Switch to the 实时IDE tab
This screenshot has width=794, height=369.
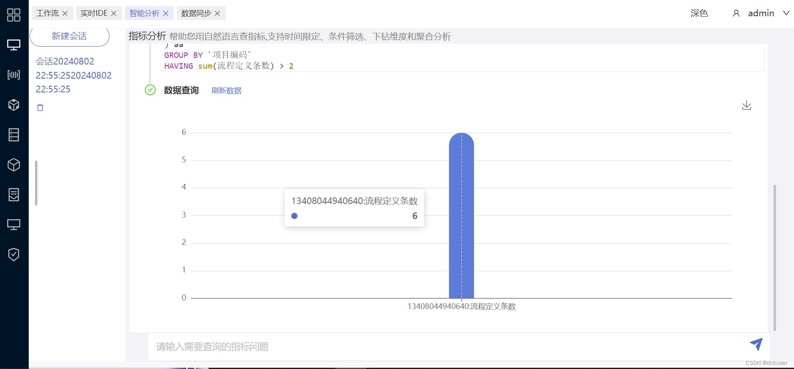point(94,13)
